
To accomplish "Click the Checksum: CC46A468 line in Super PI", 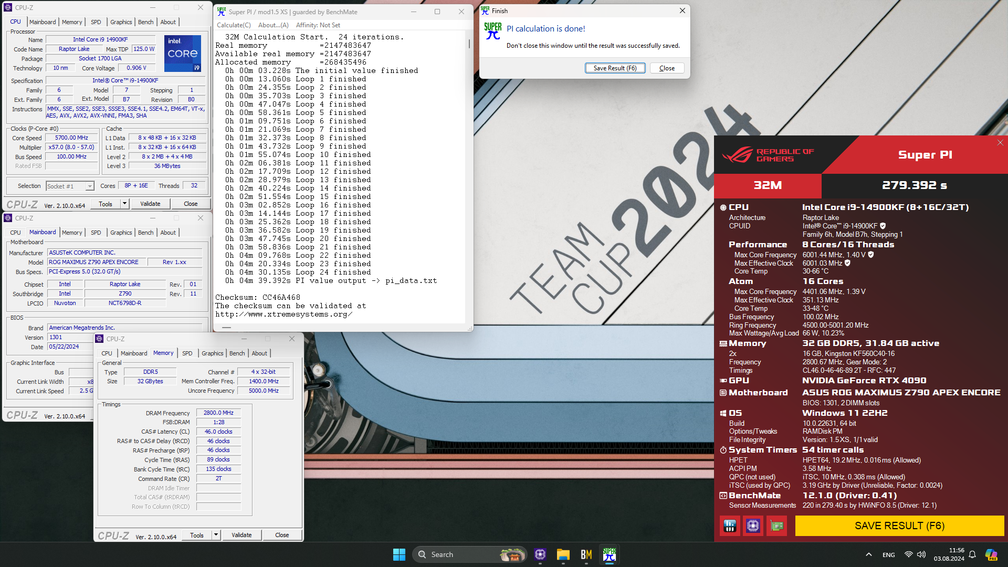I will (258, 298).
